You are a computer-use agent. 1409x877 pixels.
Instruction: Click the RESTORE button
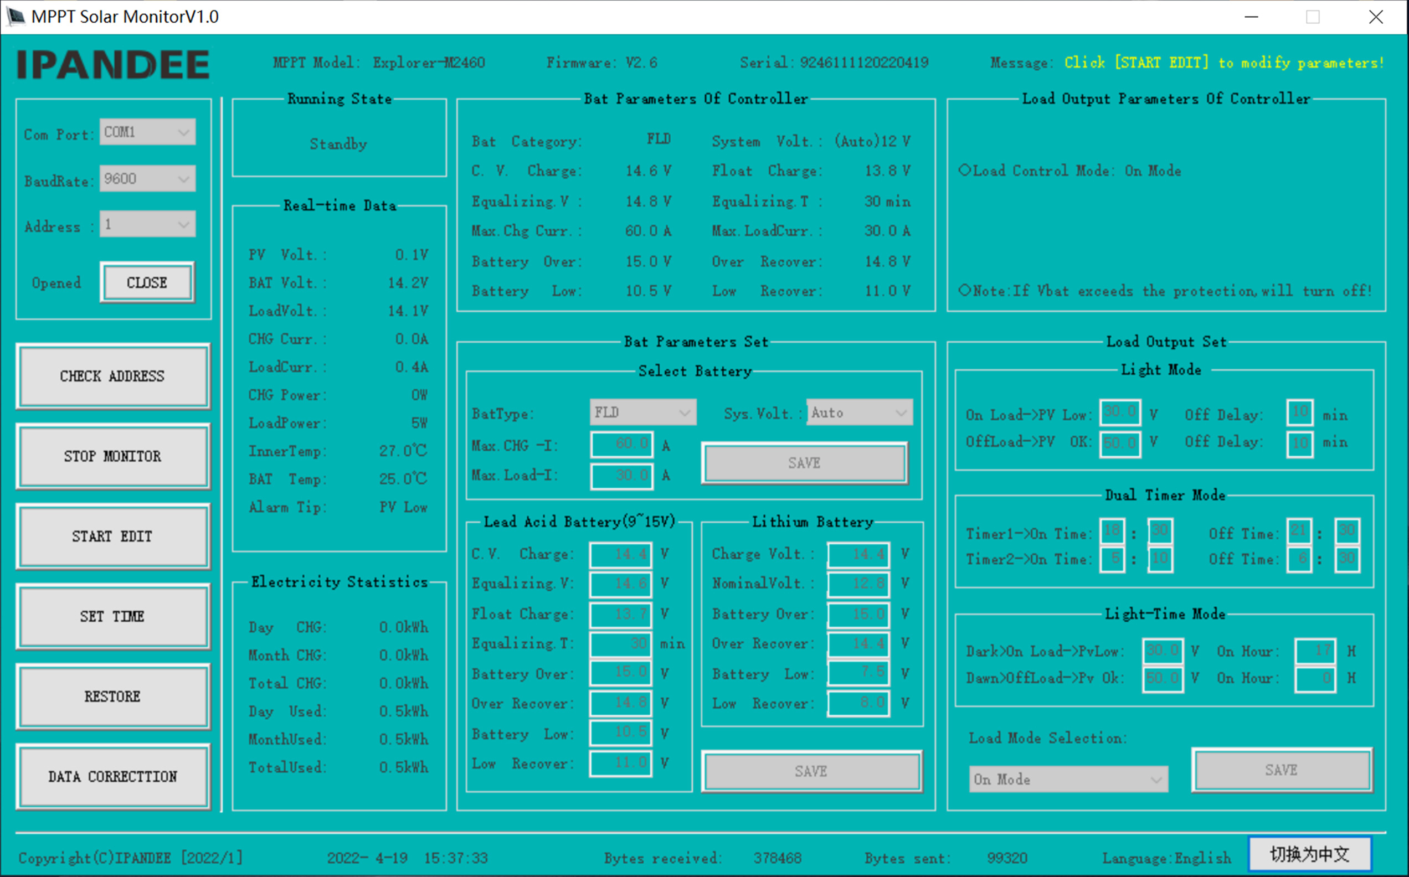113,696
